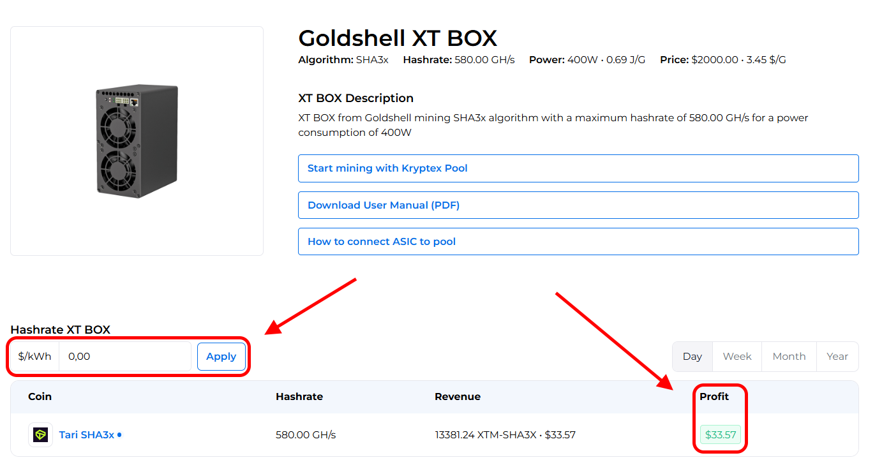Open the Tari SHA3x coin link
Screen dimensions: 875x467
(x=86, y=434)
